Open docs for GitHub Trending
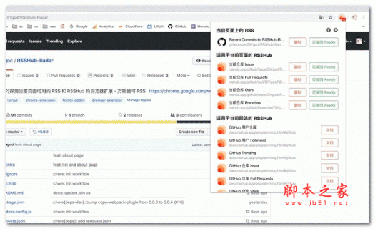The image size is (375, 229). coord(329,155)
